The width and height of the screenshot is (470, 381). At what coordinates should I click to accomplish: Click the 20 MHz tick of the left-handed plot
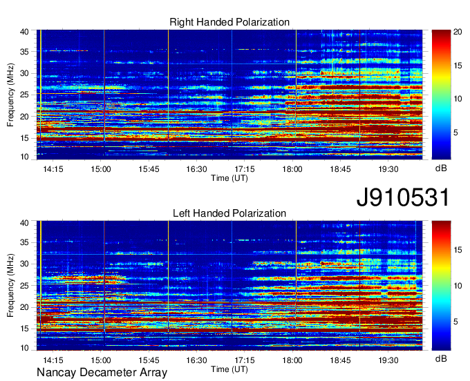click(x=24, y=307)
